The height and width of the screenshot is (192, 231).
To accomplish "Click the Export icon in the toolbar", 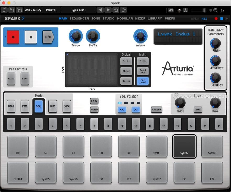I will [x=124, y=10].
